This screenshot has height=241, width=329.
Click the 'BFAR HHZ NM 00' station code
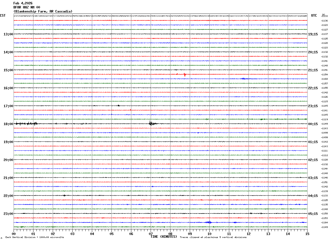click(x=27, y=7)
